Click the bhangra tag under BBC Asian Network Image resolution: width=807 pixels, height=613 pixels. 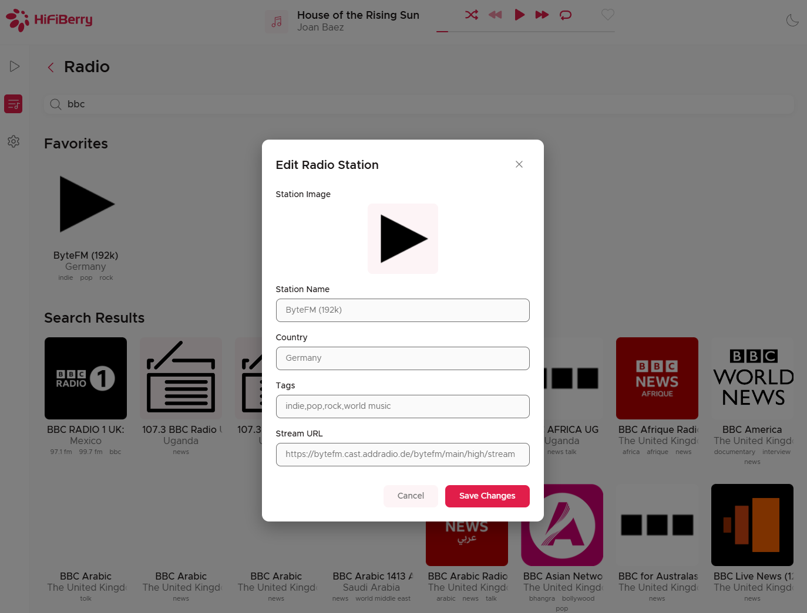tap(542, 599)
